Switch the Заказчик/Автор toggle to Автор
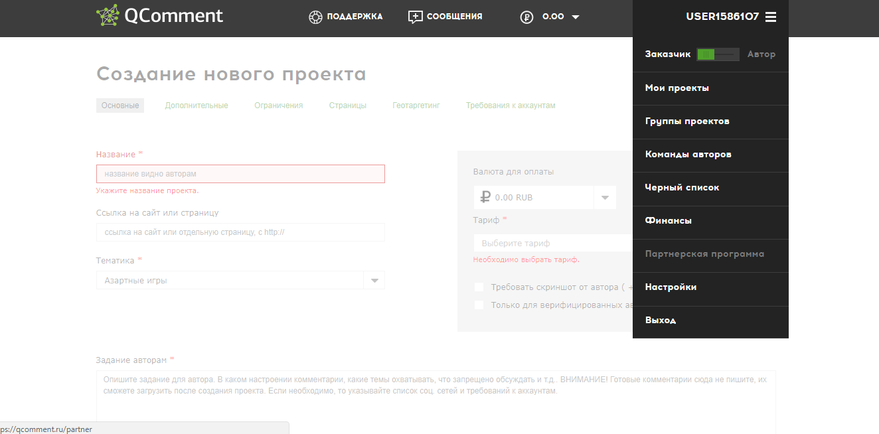This screenshot has height=434, width=879. click(730, 54)
